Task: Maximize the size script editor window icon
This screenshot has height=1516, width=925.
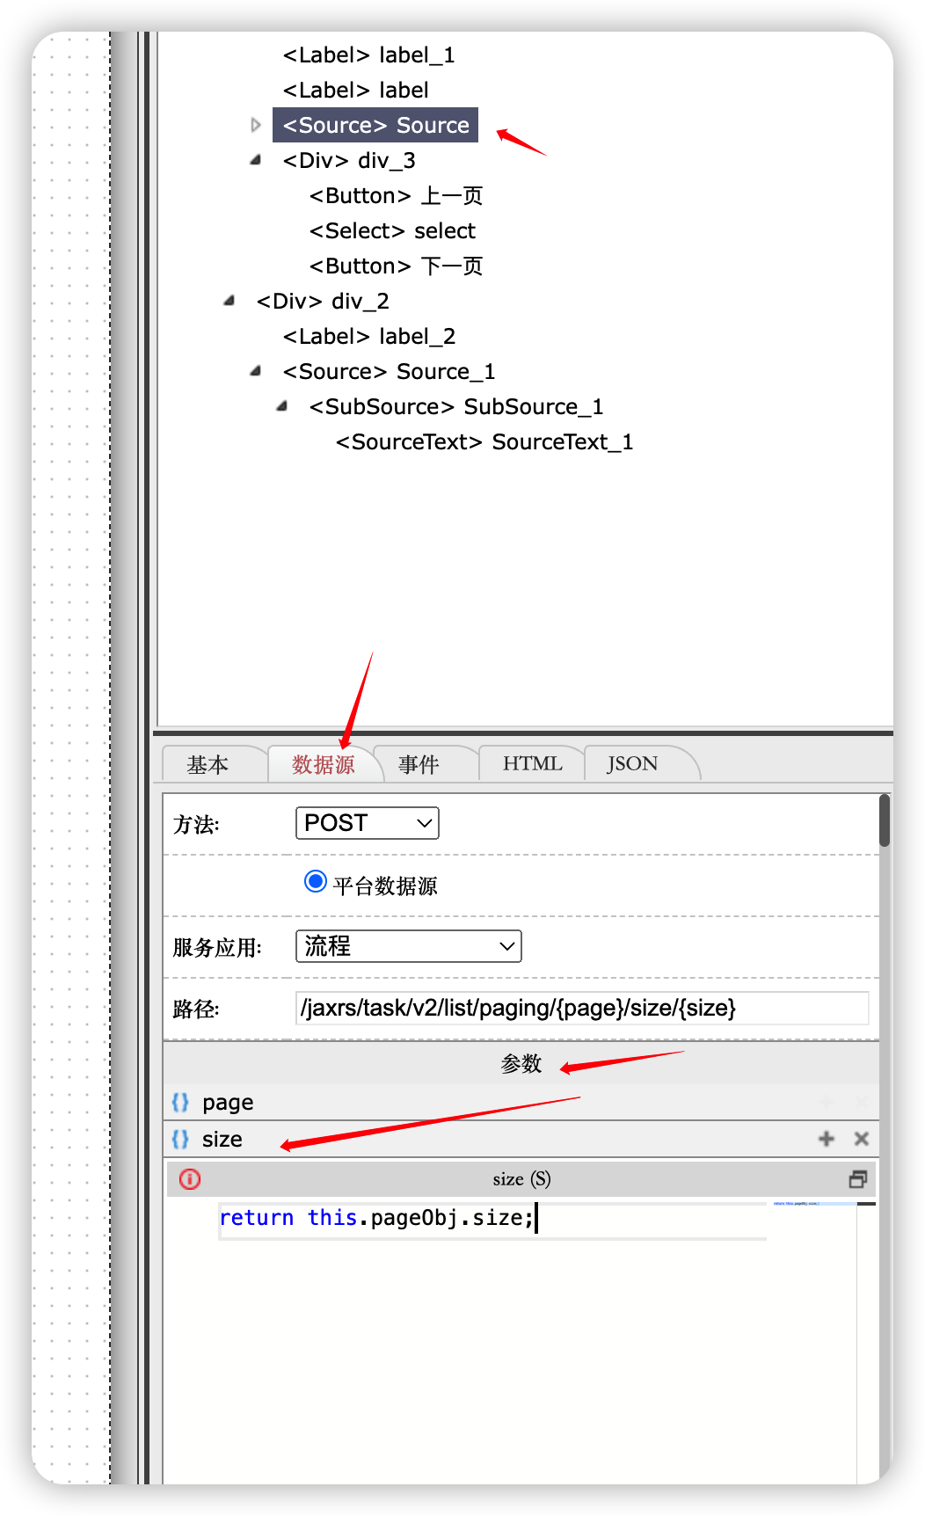Action: [x=858, y=1179]
